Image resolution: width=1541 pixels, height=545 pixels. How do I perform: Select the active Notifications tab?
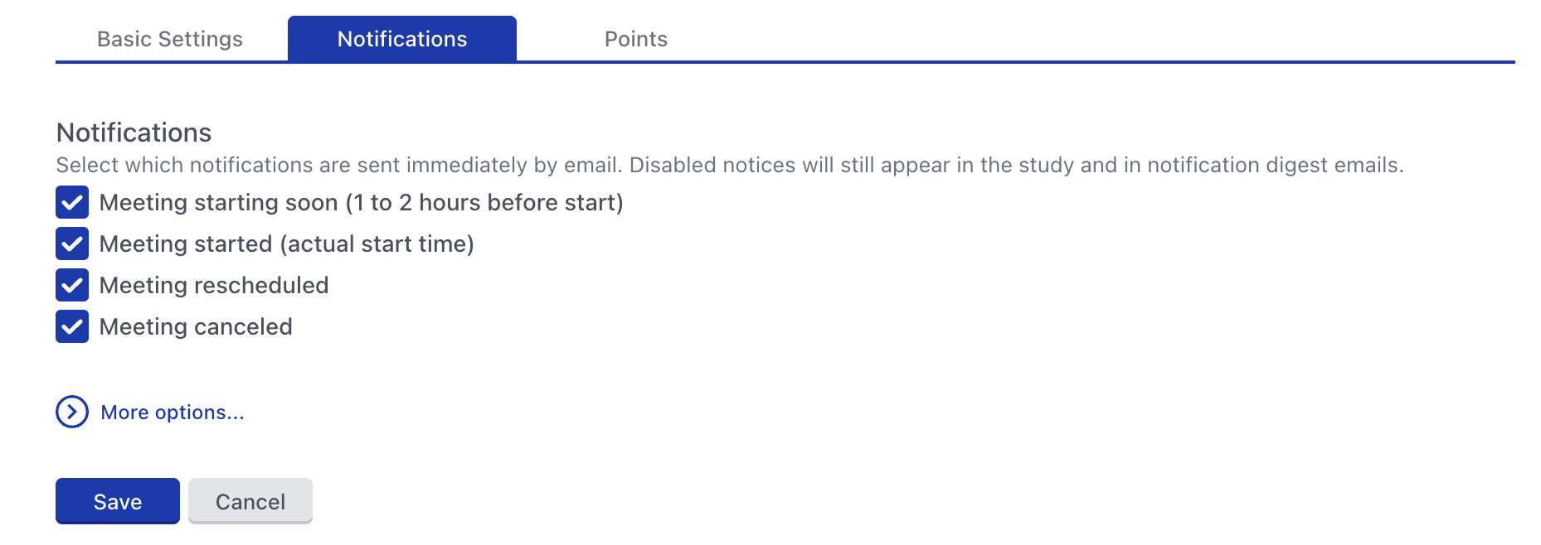click(402, 39)
